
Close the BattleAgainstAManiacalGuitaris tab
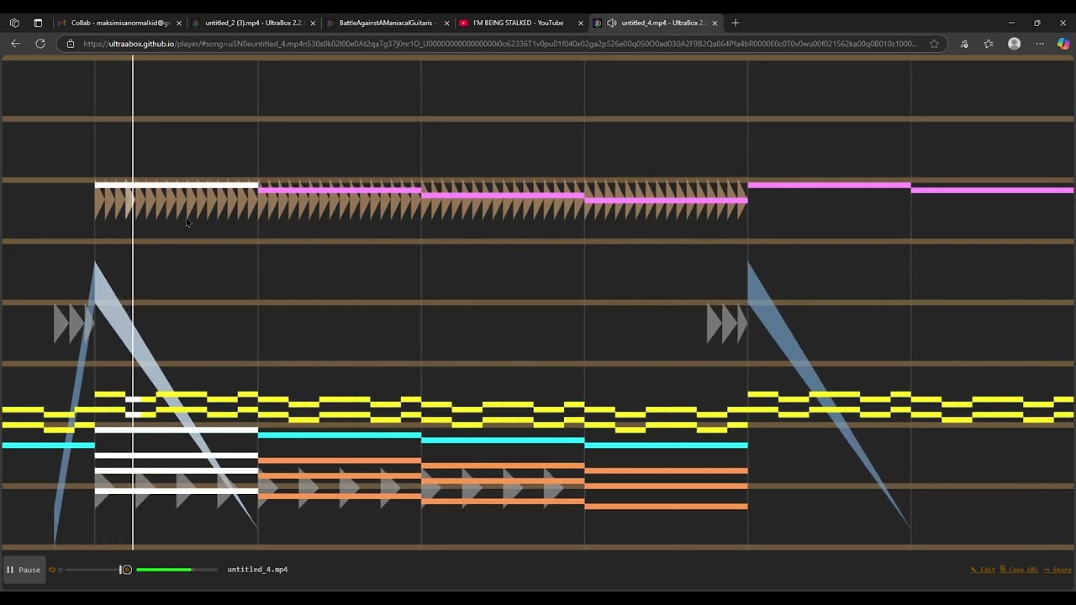point(446,23)
